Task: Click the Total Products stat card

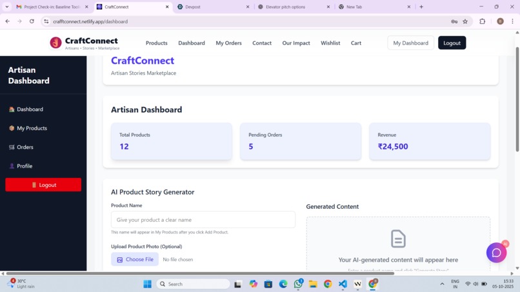Action: pyautogui.click(x=172, y=141)
